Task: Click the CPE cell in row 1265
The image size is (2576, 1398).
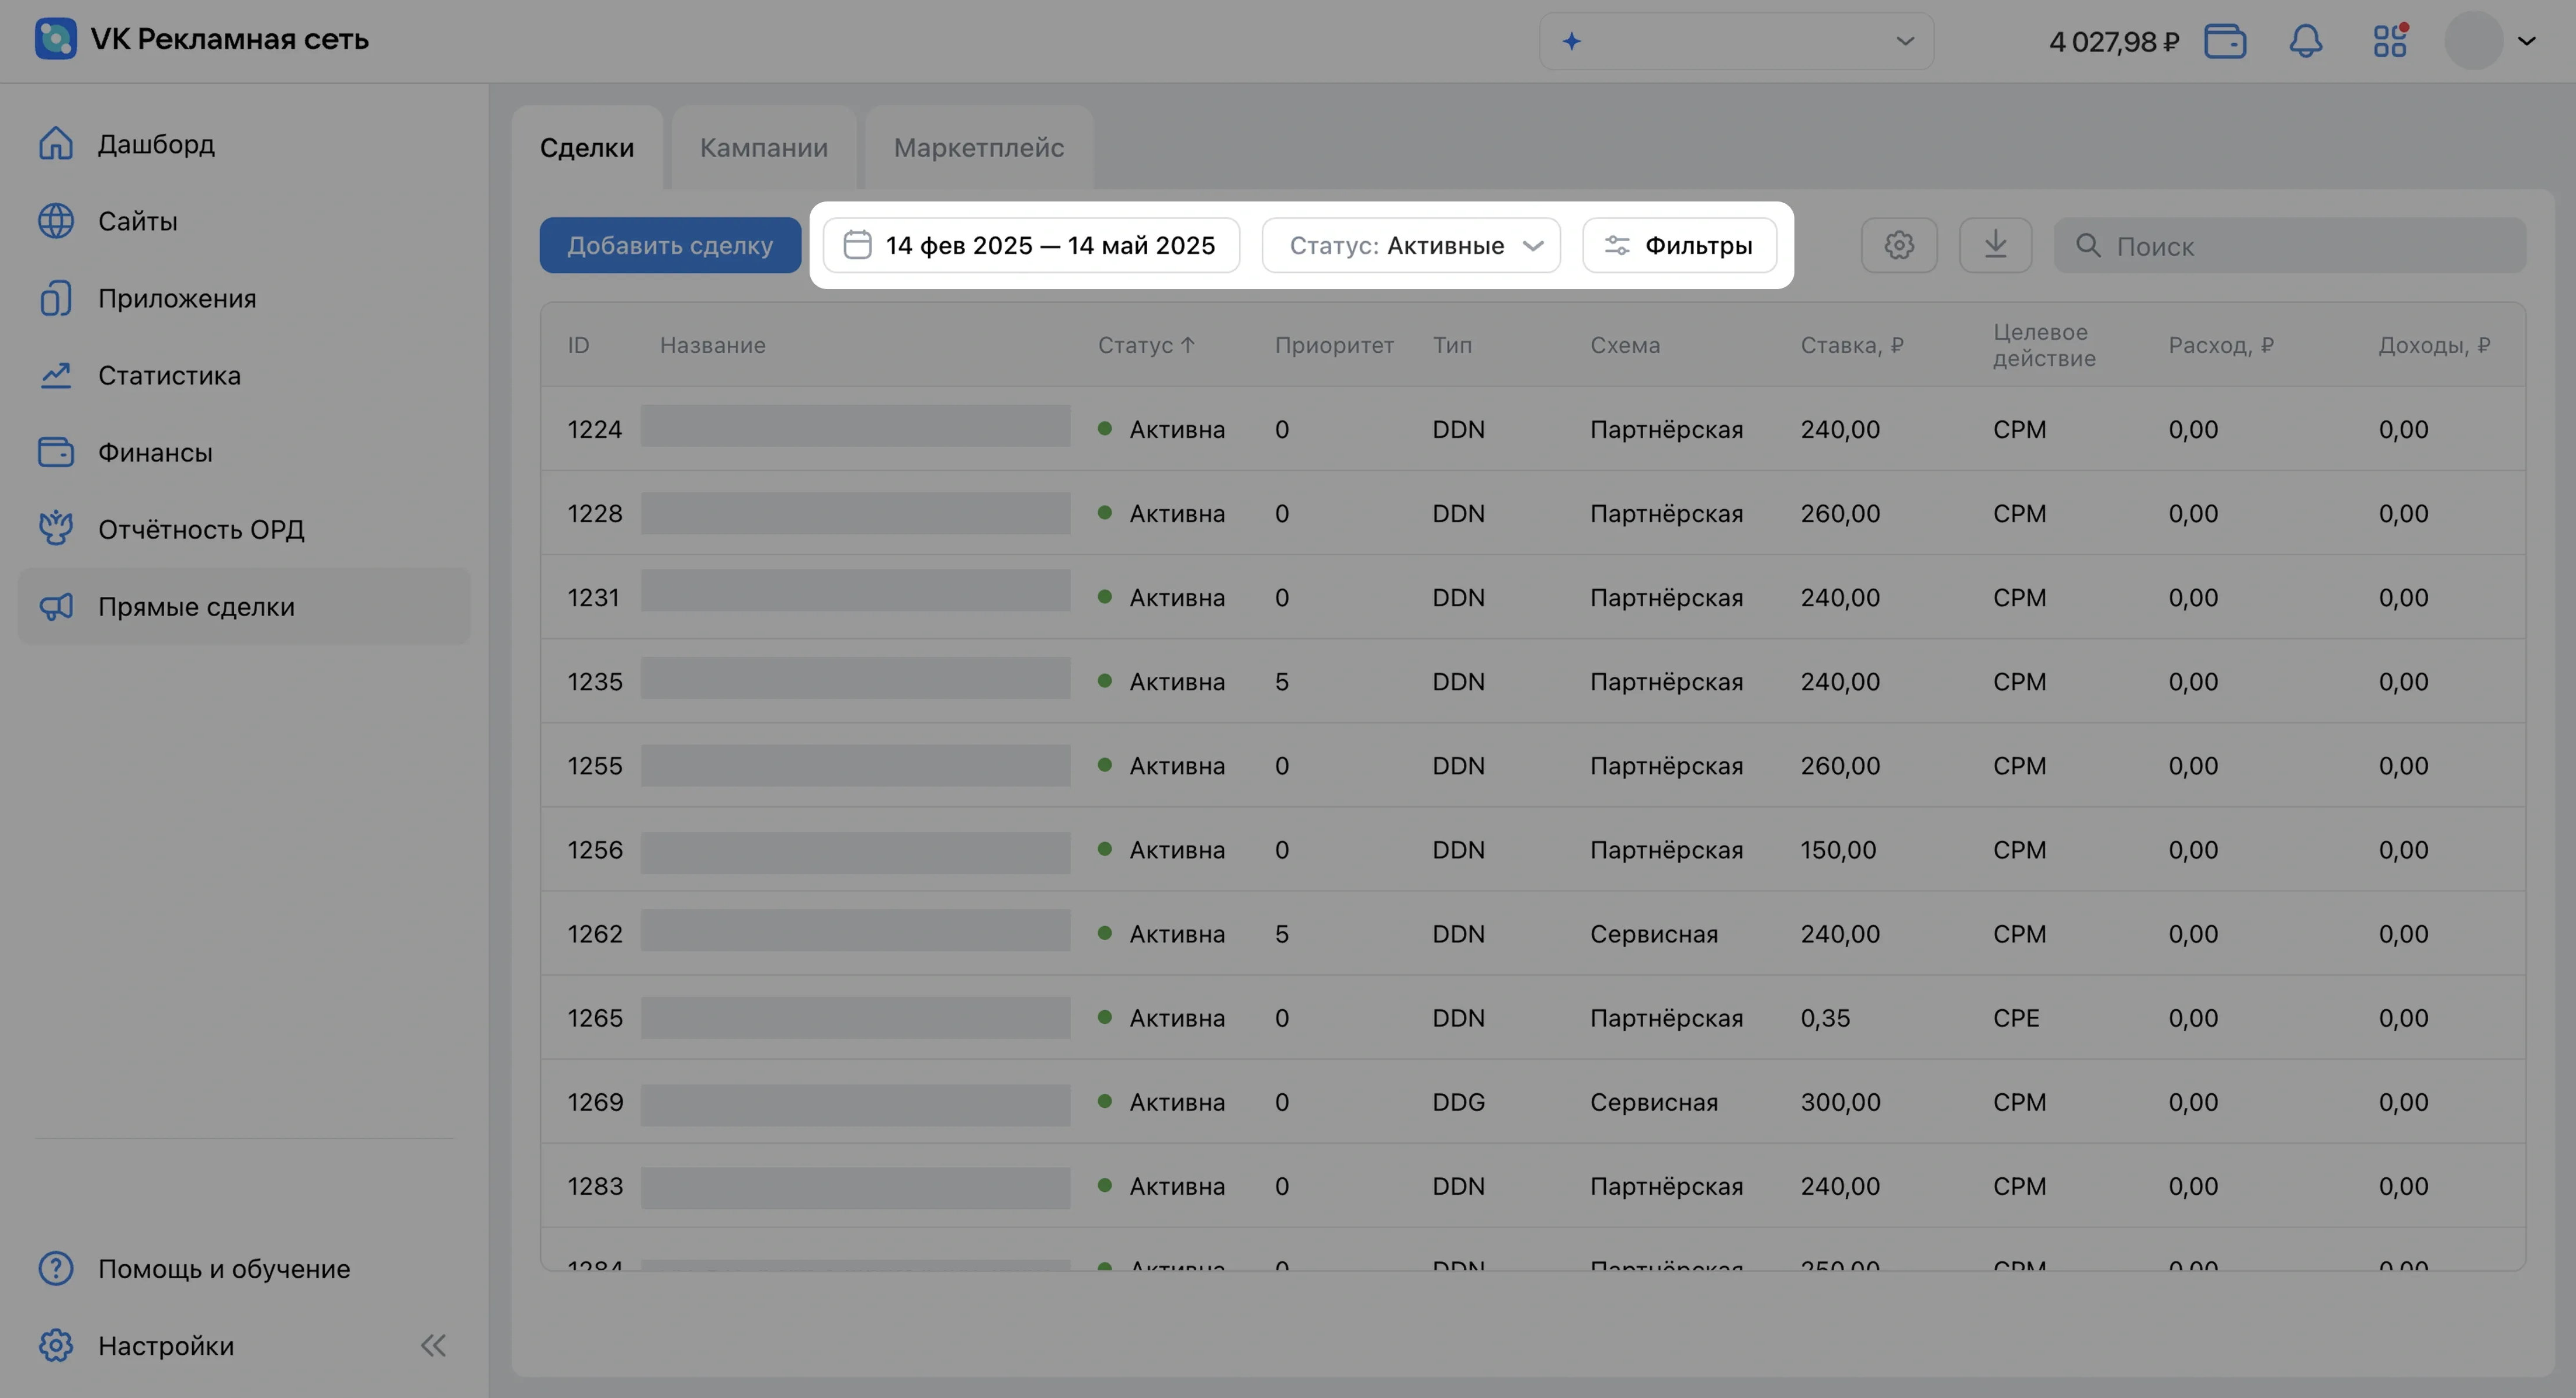Action: 2015,1017
